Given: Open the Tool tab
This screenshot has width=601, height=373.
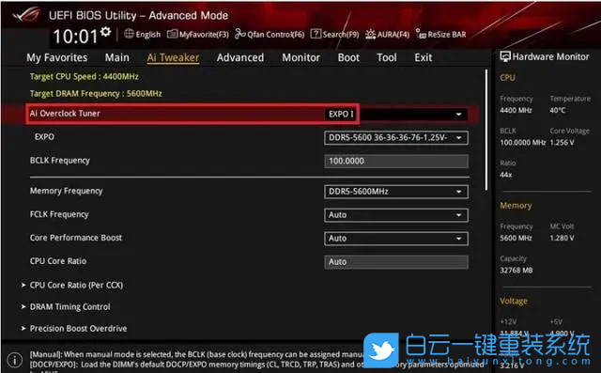Looking at the screenshot, I should pos(386,57).
